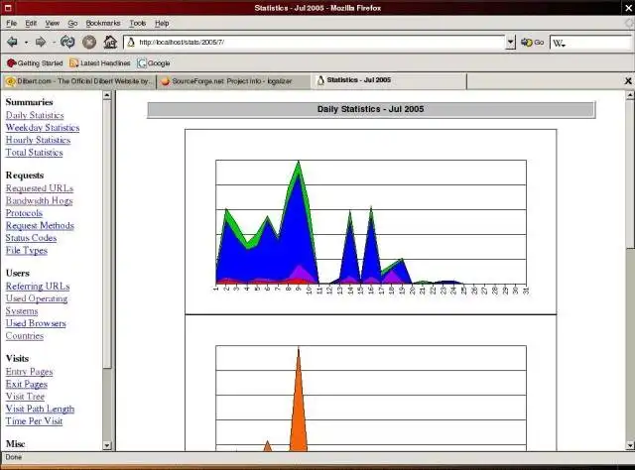Switch to the Dilbert.com tab

click(79, 81)
